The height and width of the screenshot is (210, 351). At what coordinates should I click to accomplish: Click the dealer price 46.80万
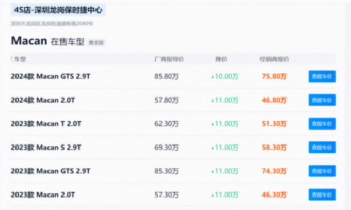click(274, 100)
